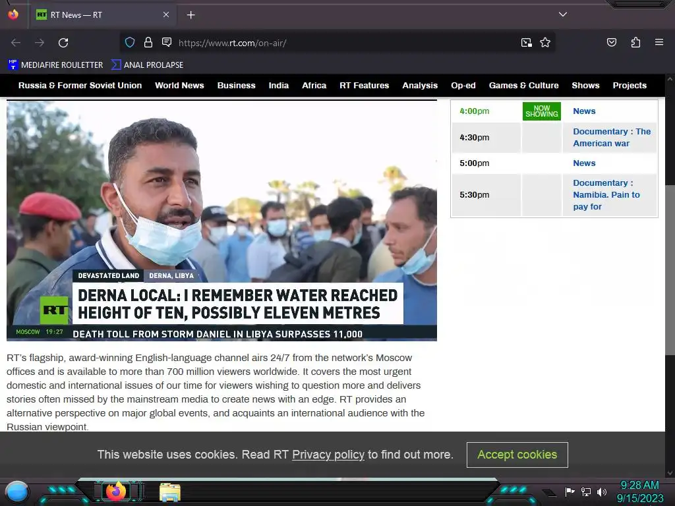Open the India section
The width and height of the screenshot is (675, 506).
pos(279,85)
